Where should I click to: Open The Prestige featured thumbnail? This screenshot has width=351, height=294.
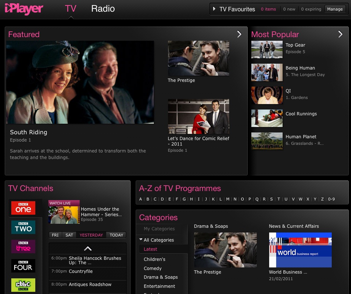(199, 58)
